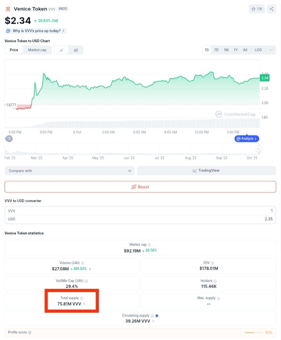Set chart range to 7D
The height and width of the screenshot is (340, 281).
pos(216,50)
